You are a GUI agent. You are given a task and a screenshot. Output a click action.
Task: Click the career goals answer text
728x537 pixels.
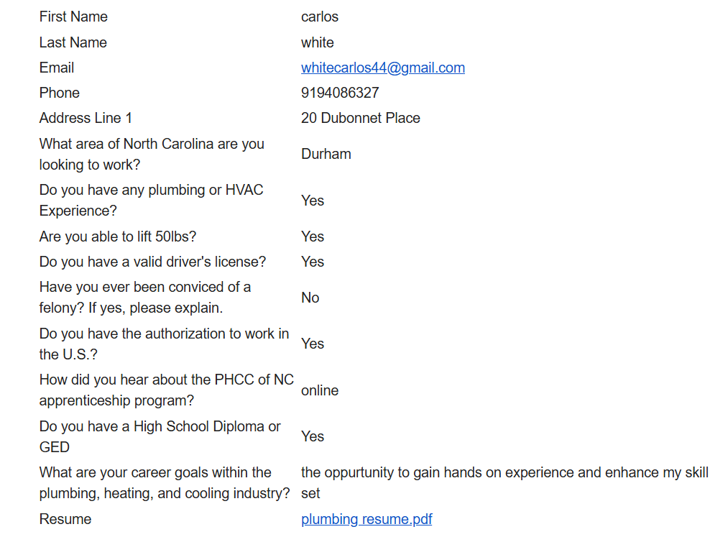504,482
